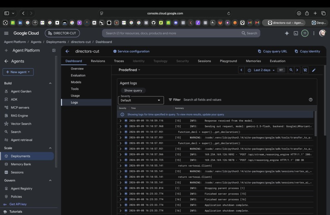Shift time range backward with left chevron
Viewport: 330px width, 215px height.
pyautogui.click(x=242, y=70)
